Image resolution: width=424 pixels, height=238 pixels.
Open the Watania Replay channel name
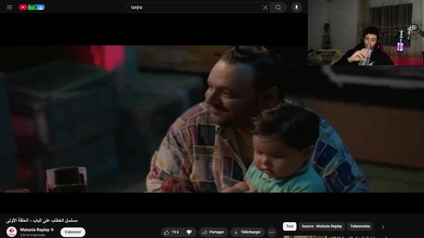tap(35, 230)
